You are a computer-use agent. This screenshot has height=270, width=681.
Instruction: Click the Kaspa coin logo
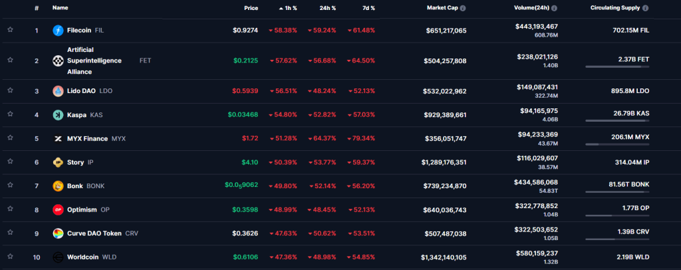tap(58, 115)
